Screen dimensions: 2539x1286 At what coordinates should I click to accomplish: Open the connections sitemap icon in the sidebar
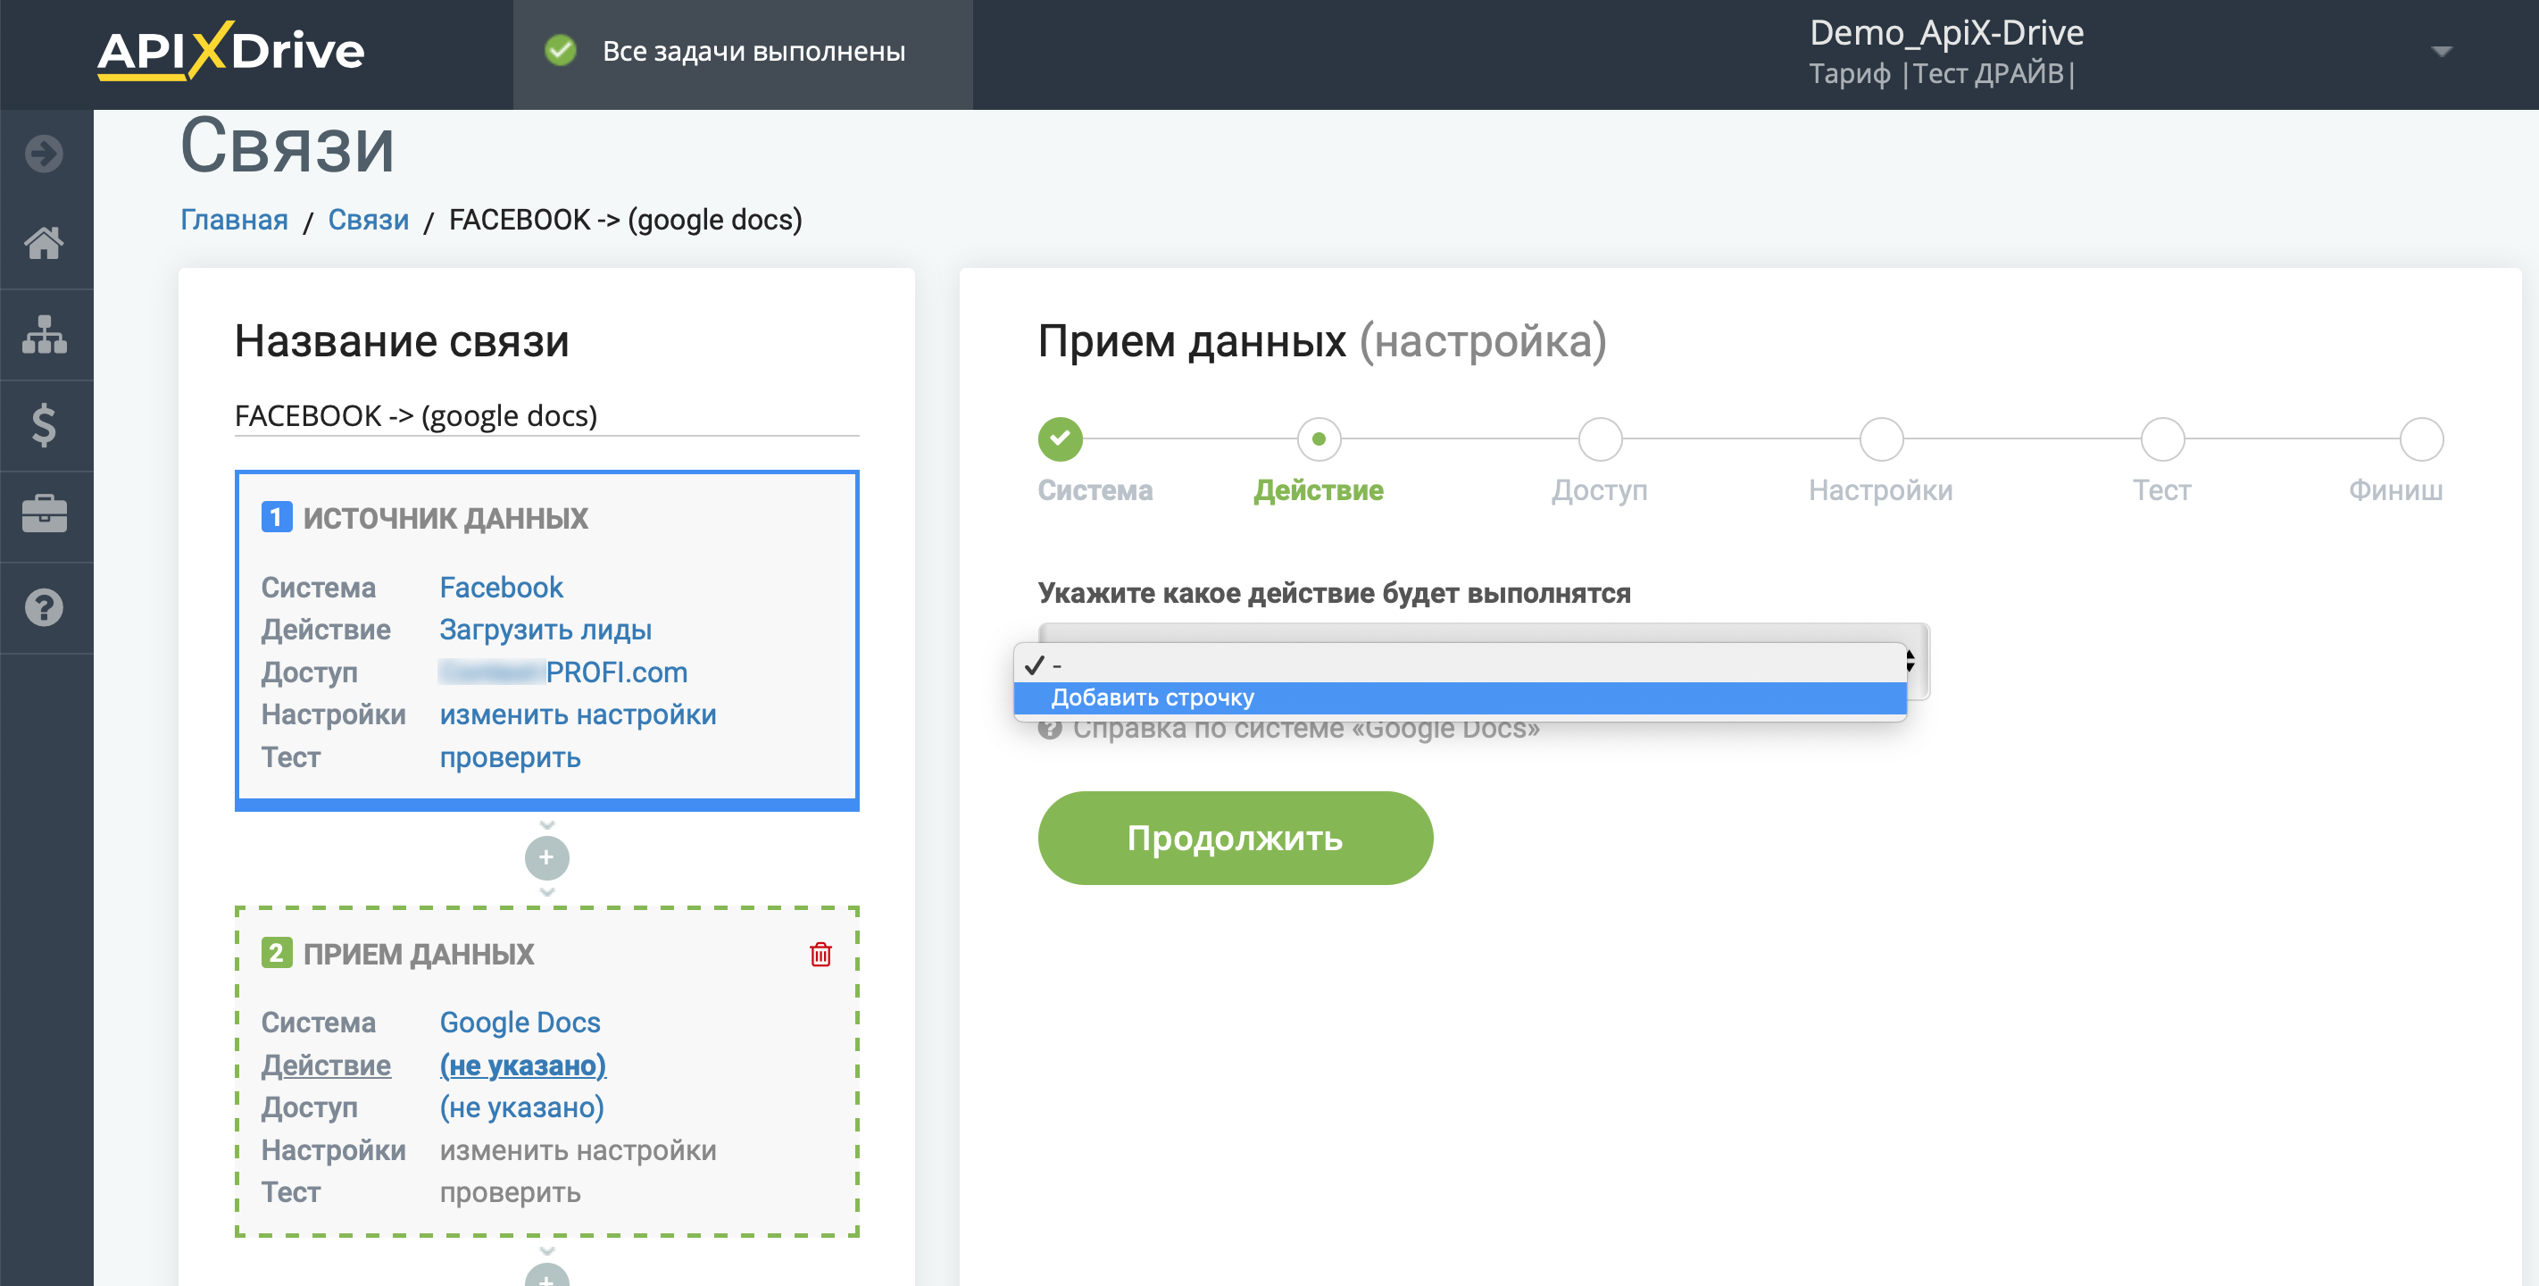45,334
